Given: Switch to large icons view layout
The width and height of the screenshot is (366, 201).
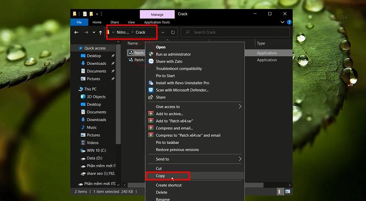Looking at the screenshot, I should pyautogui.click(x=287, y=192).
